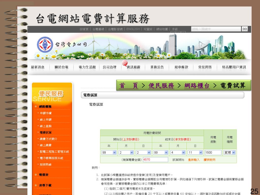
Task: Open 電子帳單服務系統 in sidebar
Action: 52,158
